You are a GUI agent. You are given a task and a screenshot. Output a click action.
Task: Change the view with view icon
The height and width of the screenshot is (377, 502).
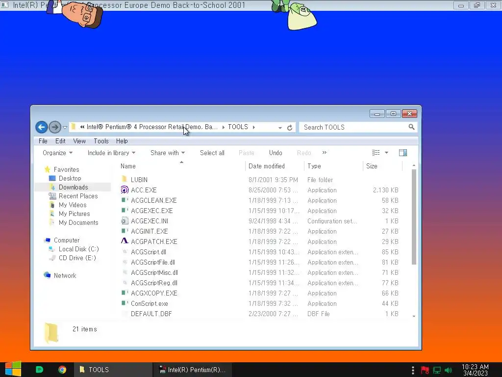point(376,153)
